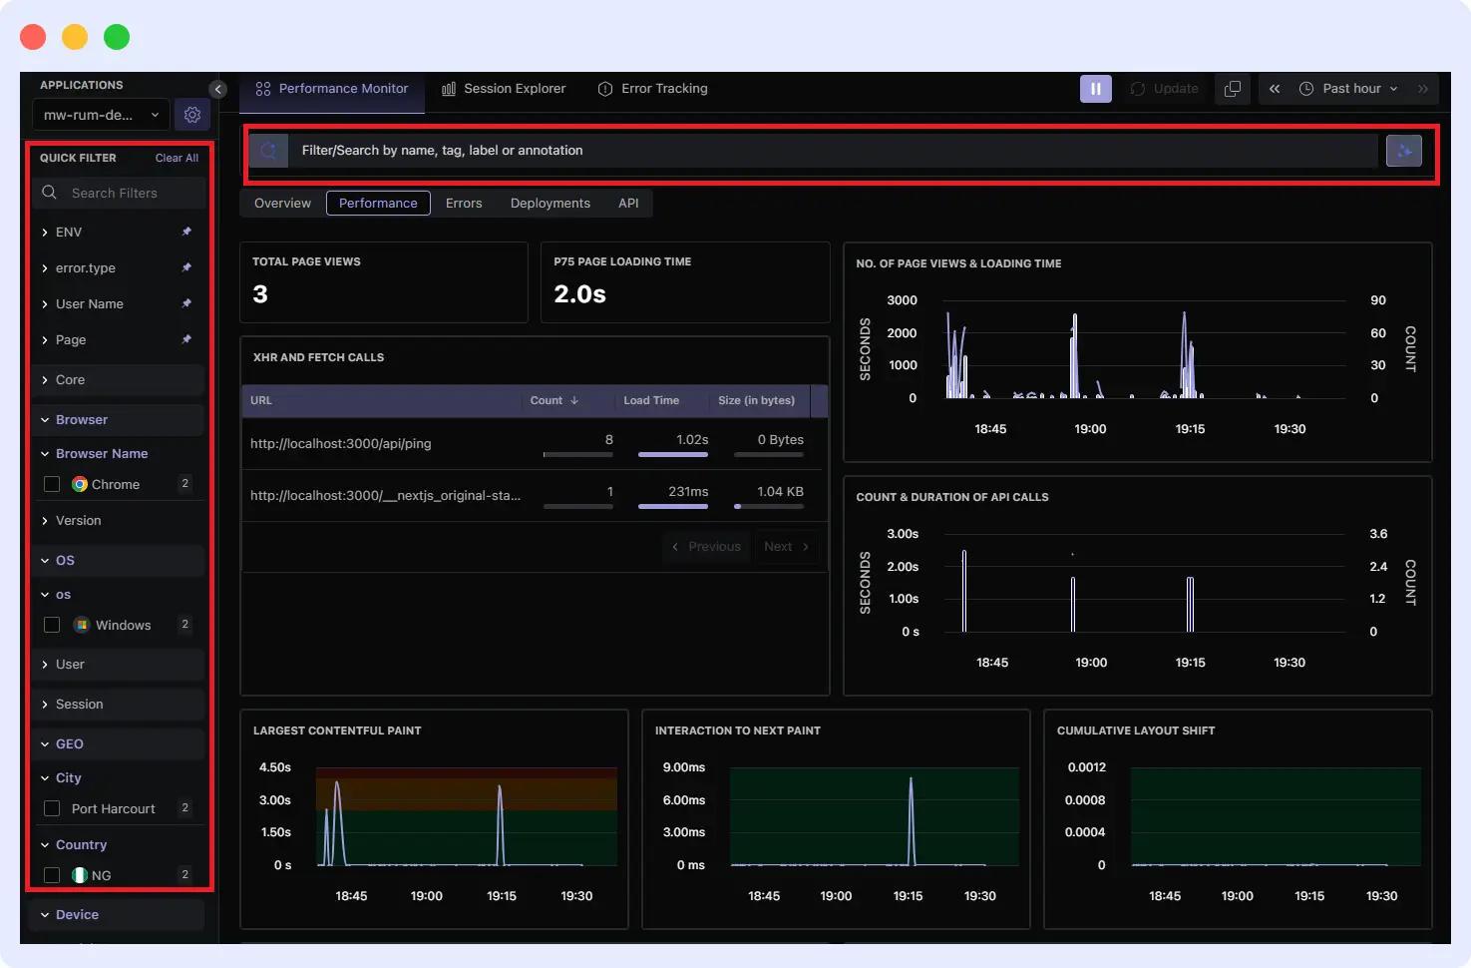Image resolution: width=1471 pixels, height=968 pixels.
Task: Check the Chrome browser filter checkbox
Action: click(x=51, y=484)
